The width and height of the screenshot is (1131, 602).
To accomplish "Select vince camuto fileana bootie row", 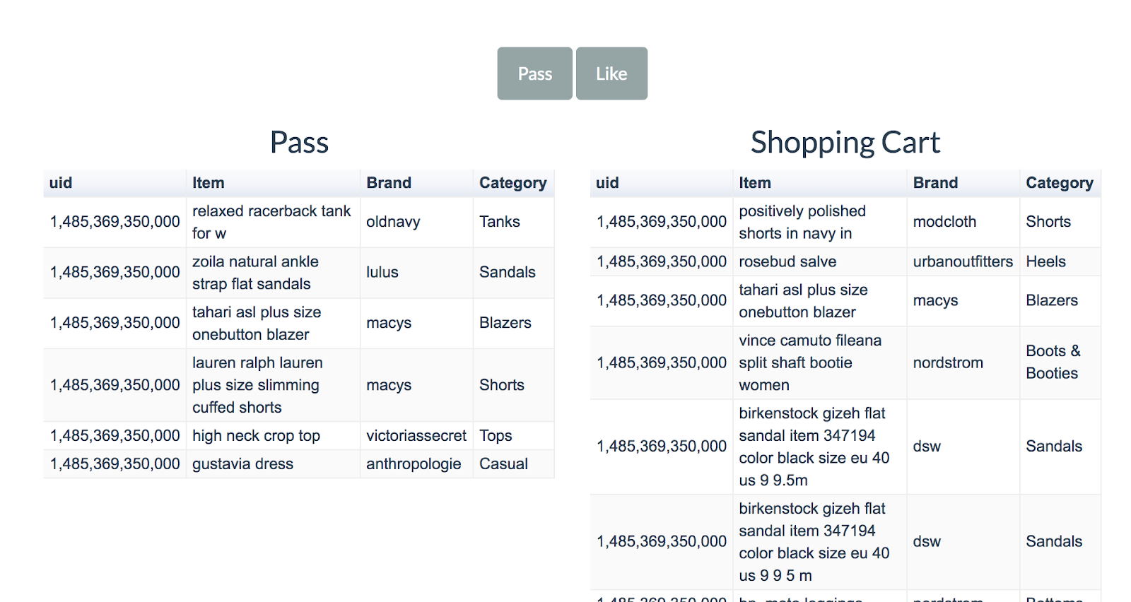I will pyautogui.click(x=809, y=362).
